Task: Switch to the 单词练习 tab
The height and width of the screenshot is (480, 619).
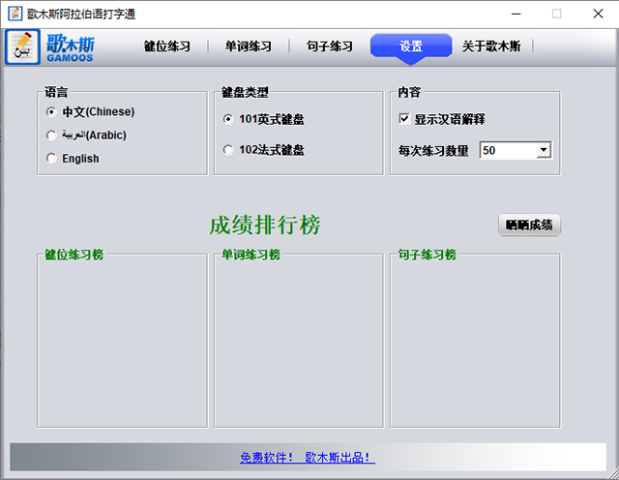Action: tap(249, 46)
